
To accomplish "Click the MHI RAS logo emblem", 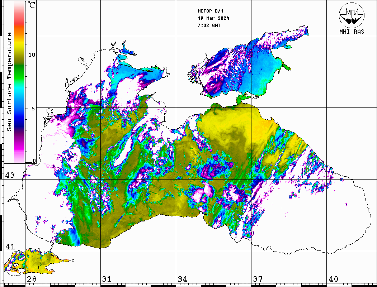I will (x=352, y=15).
